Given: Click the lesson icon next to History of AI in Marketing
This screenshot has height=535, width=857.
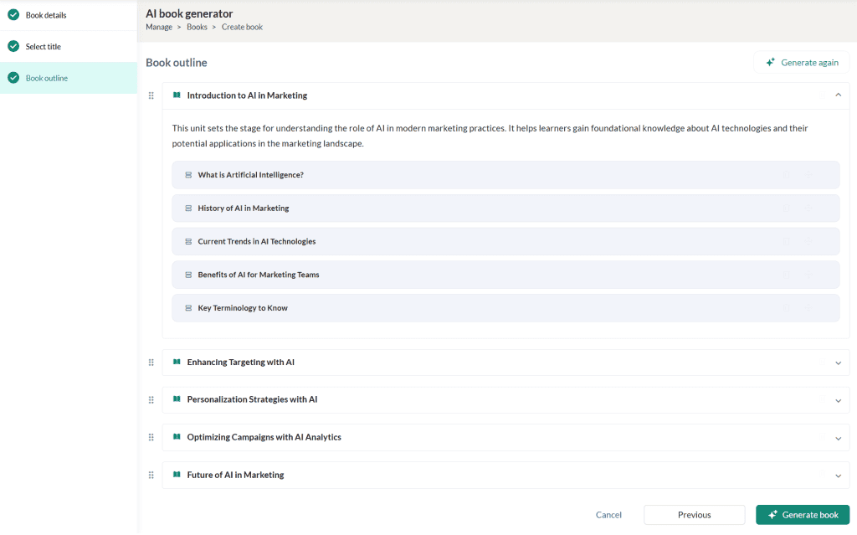Looking at the screenshot, I should 188,208.
